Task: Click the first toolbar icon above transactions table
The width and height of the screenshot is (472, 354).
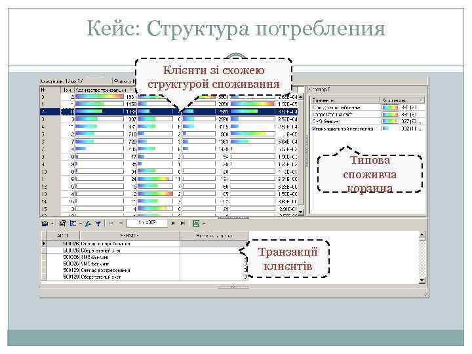Action: click(45, 224)
